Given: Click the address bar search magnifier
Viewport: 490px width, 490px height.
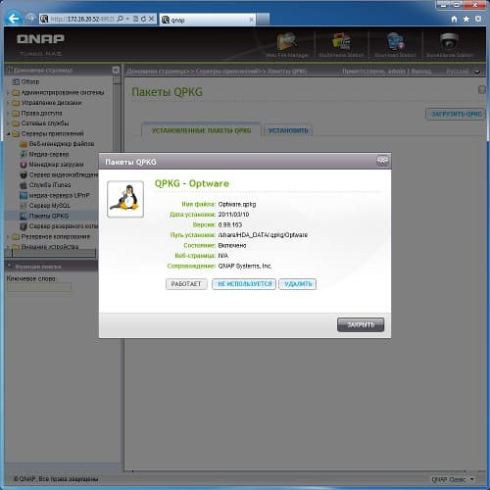Looking at the screenshot, I should tap(120, 19).
